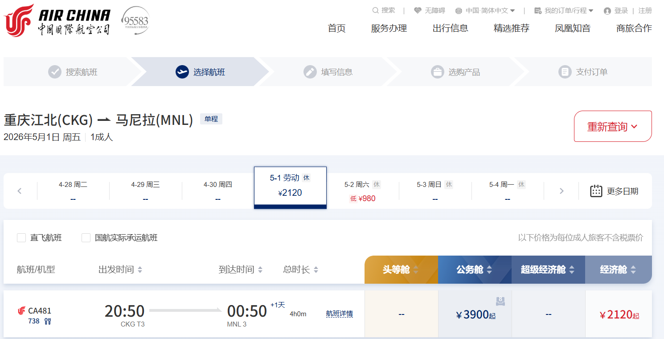Open the 航班详情 flight details link
The image size is (664, 339).
(339, 314)
